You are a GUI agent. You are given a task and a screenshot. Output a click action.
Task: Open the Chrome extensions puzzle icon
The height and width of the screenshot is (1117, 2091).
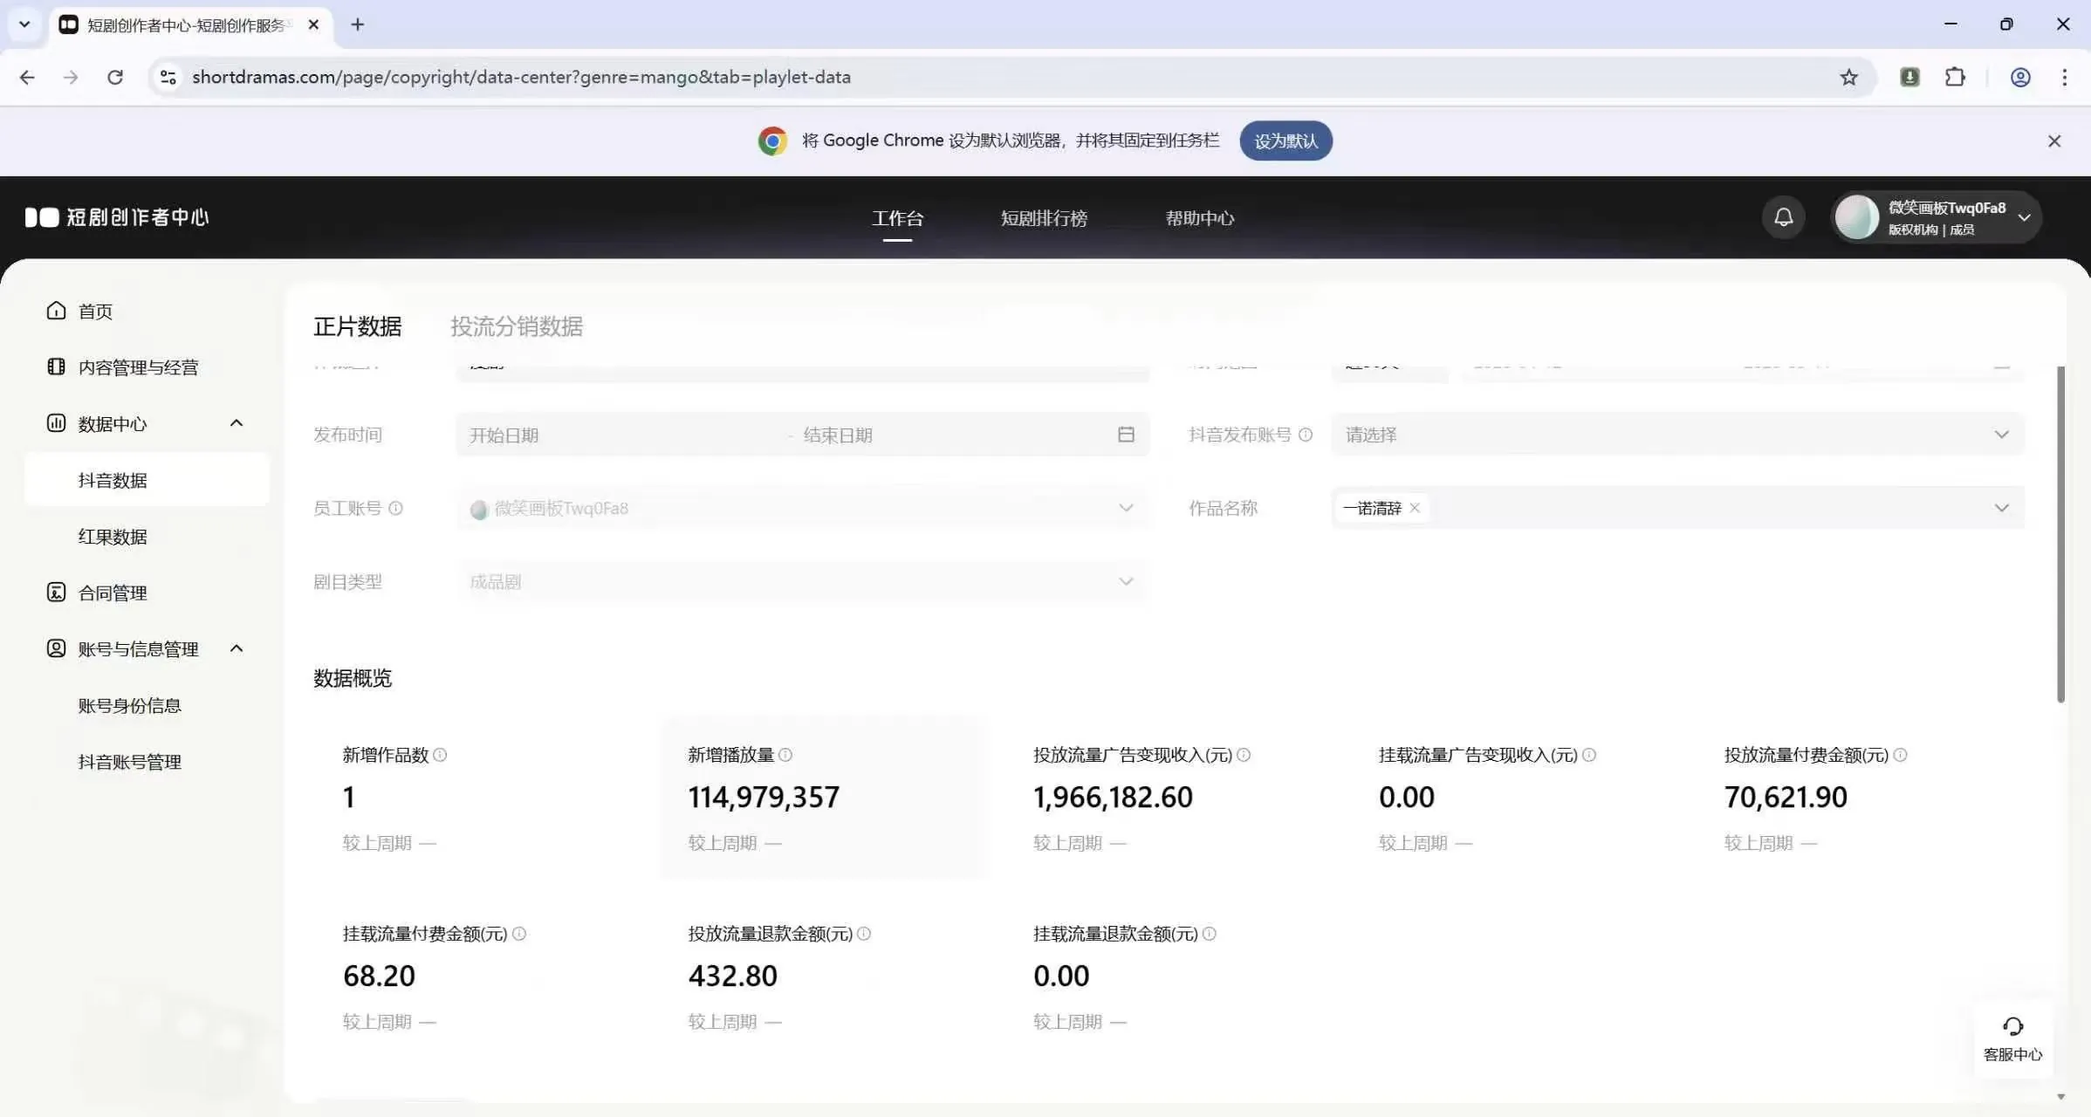click(x=1955, y=77)
